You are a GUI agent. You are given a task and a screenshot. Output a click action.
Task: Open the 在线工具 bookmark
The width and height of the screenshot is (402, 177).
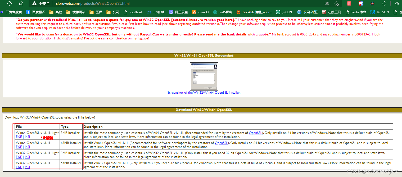coord(331,12)
